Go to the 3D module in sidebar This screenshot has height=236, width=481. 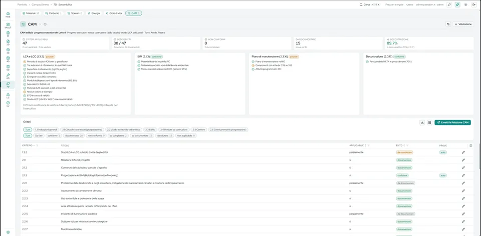8,50
